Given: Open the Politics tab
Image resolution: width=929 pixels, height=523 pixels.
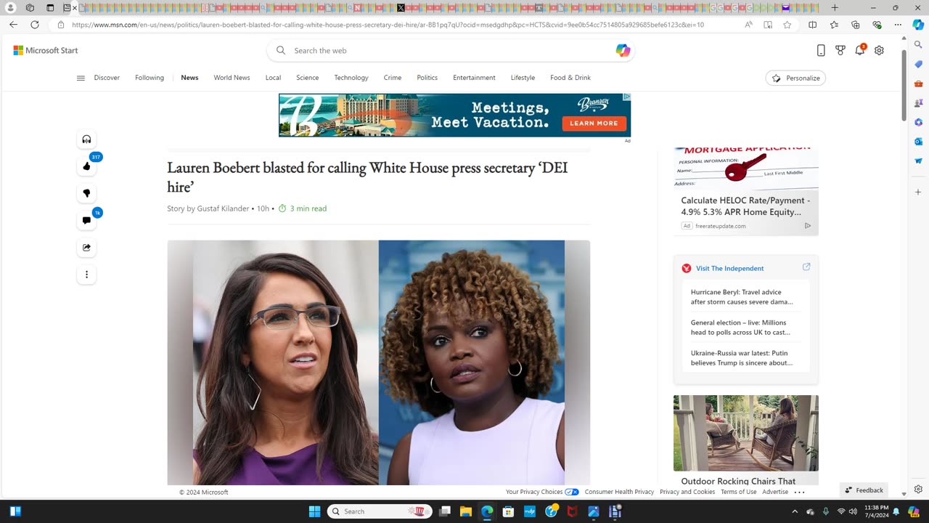Looking at the screenshot, I should pyautogui.click(x=427, y=78).
